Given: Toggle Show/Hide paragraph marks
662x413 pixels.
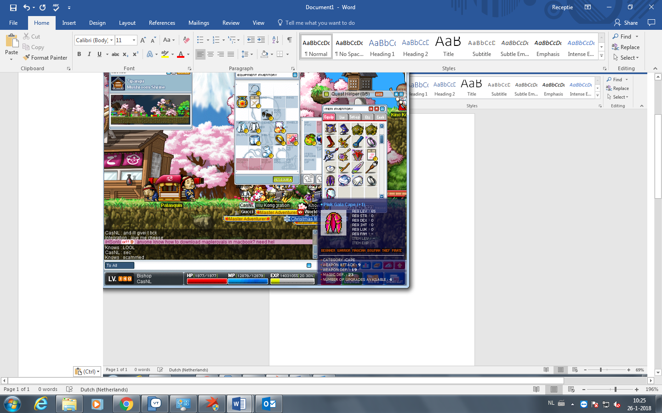Looking at the screenshot, I should [x=289, y=40].
